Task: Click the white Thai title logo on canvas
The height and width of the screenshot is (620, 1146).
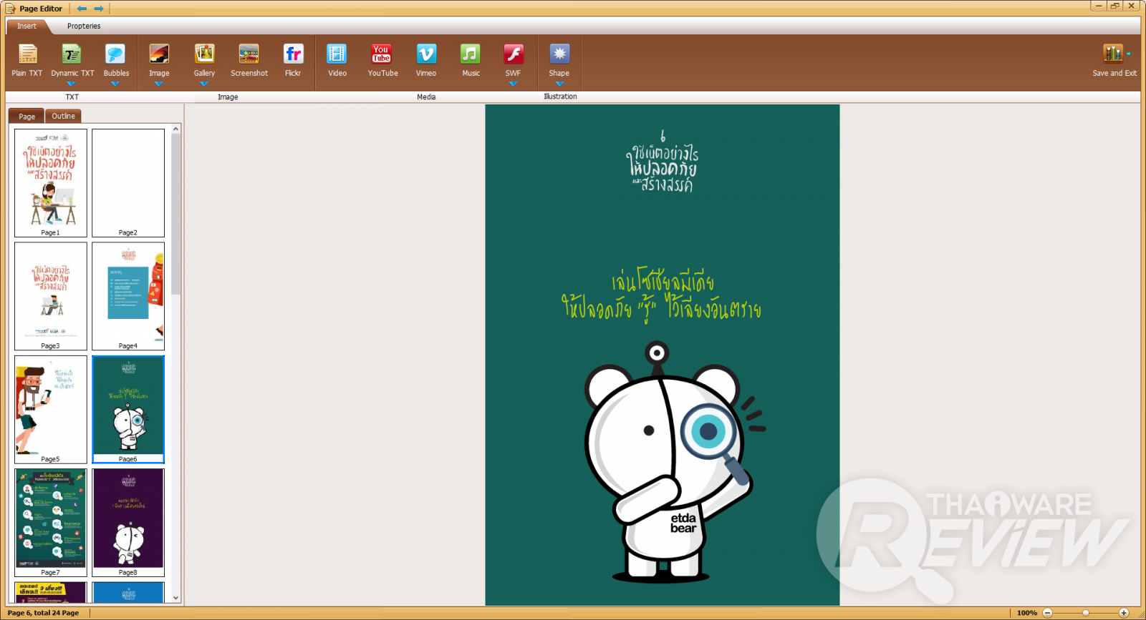Action: (x=663, y=162)
